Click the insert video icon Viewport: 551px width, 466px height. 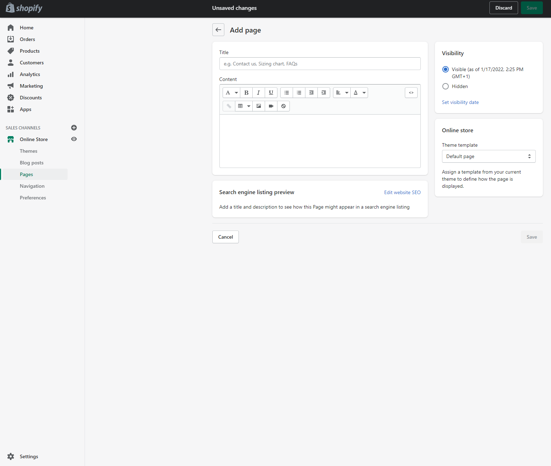271,106
